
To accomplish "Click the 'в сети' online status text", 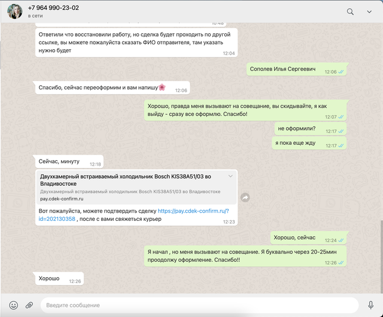I will click(x=37, y=16).
